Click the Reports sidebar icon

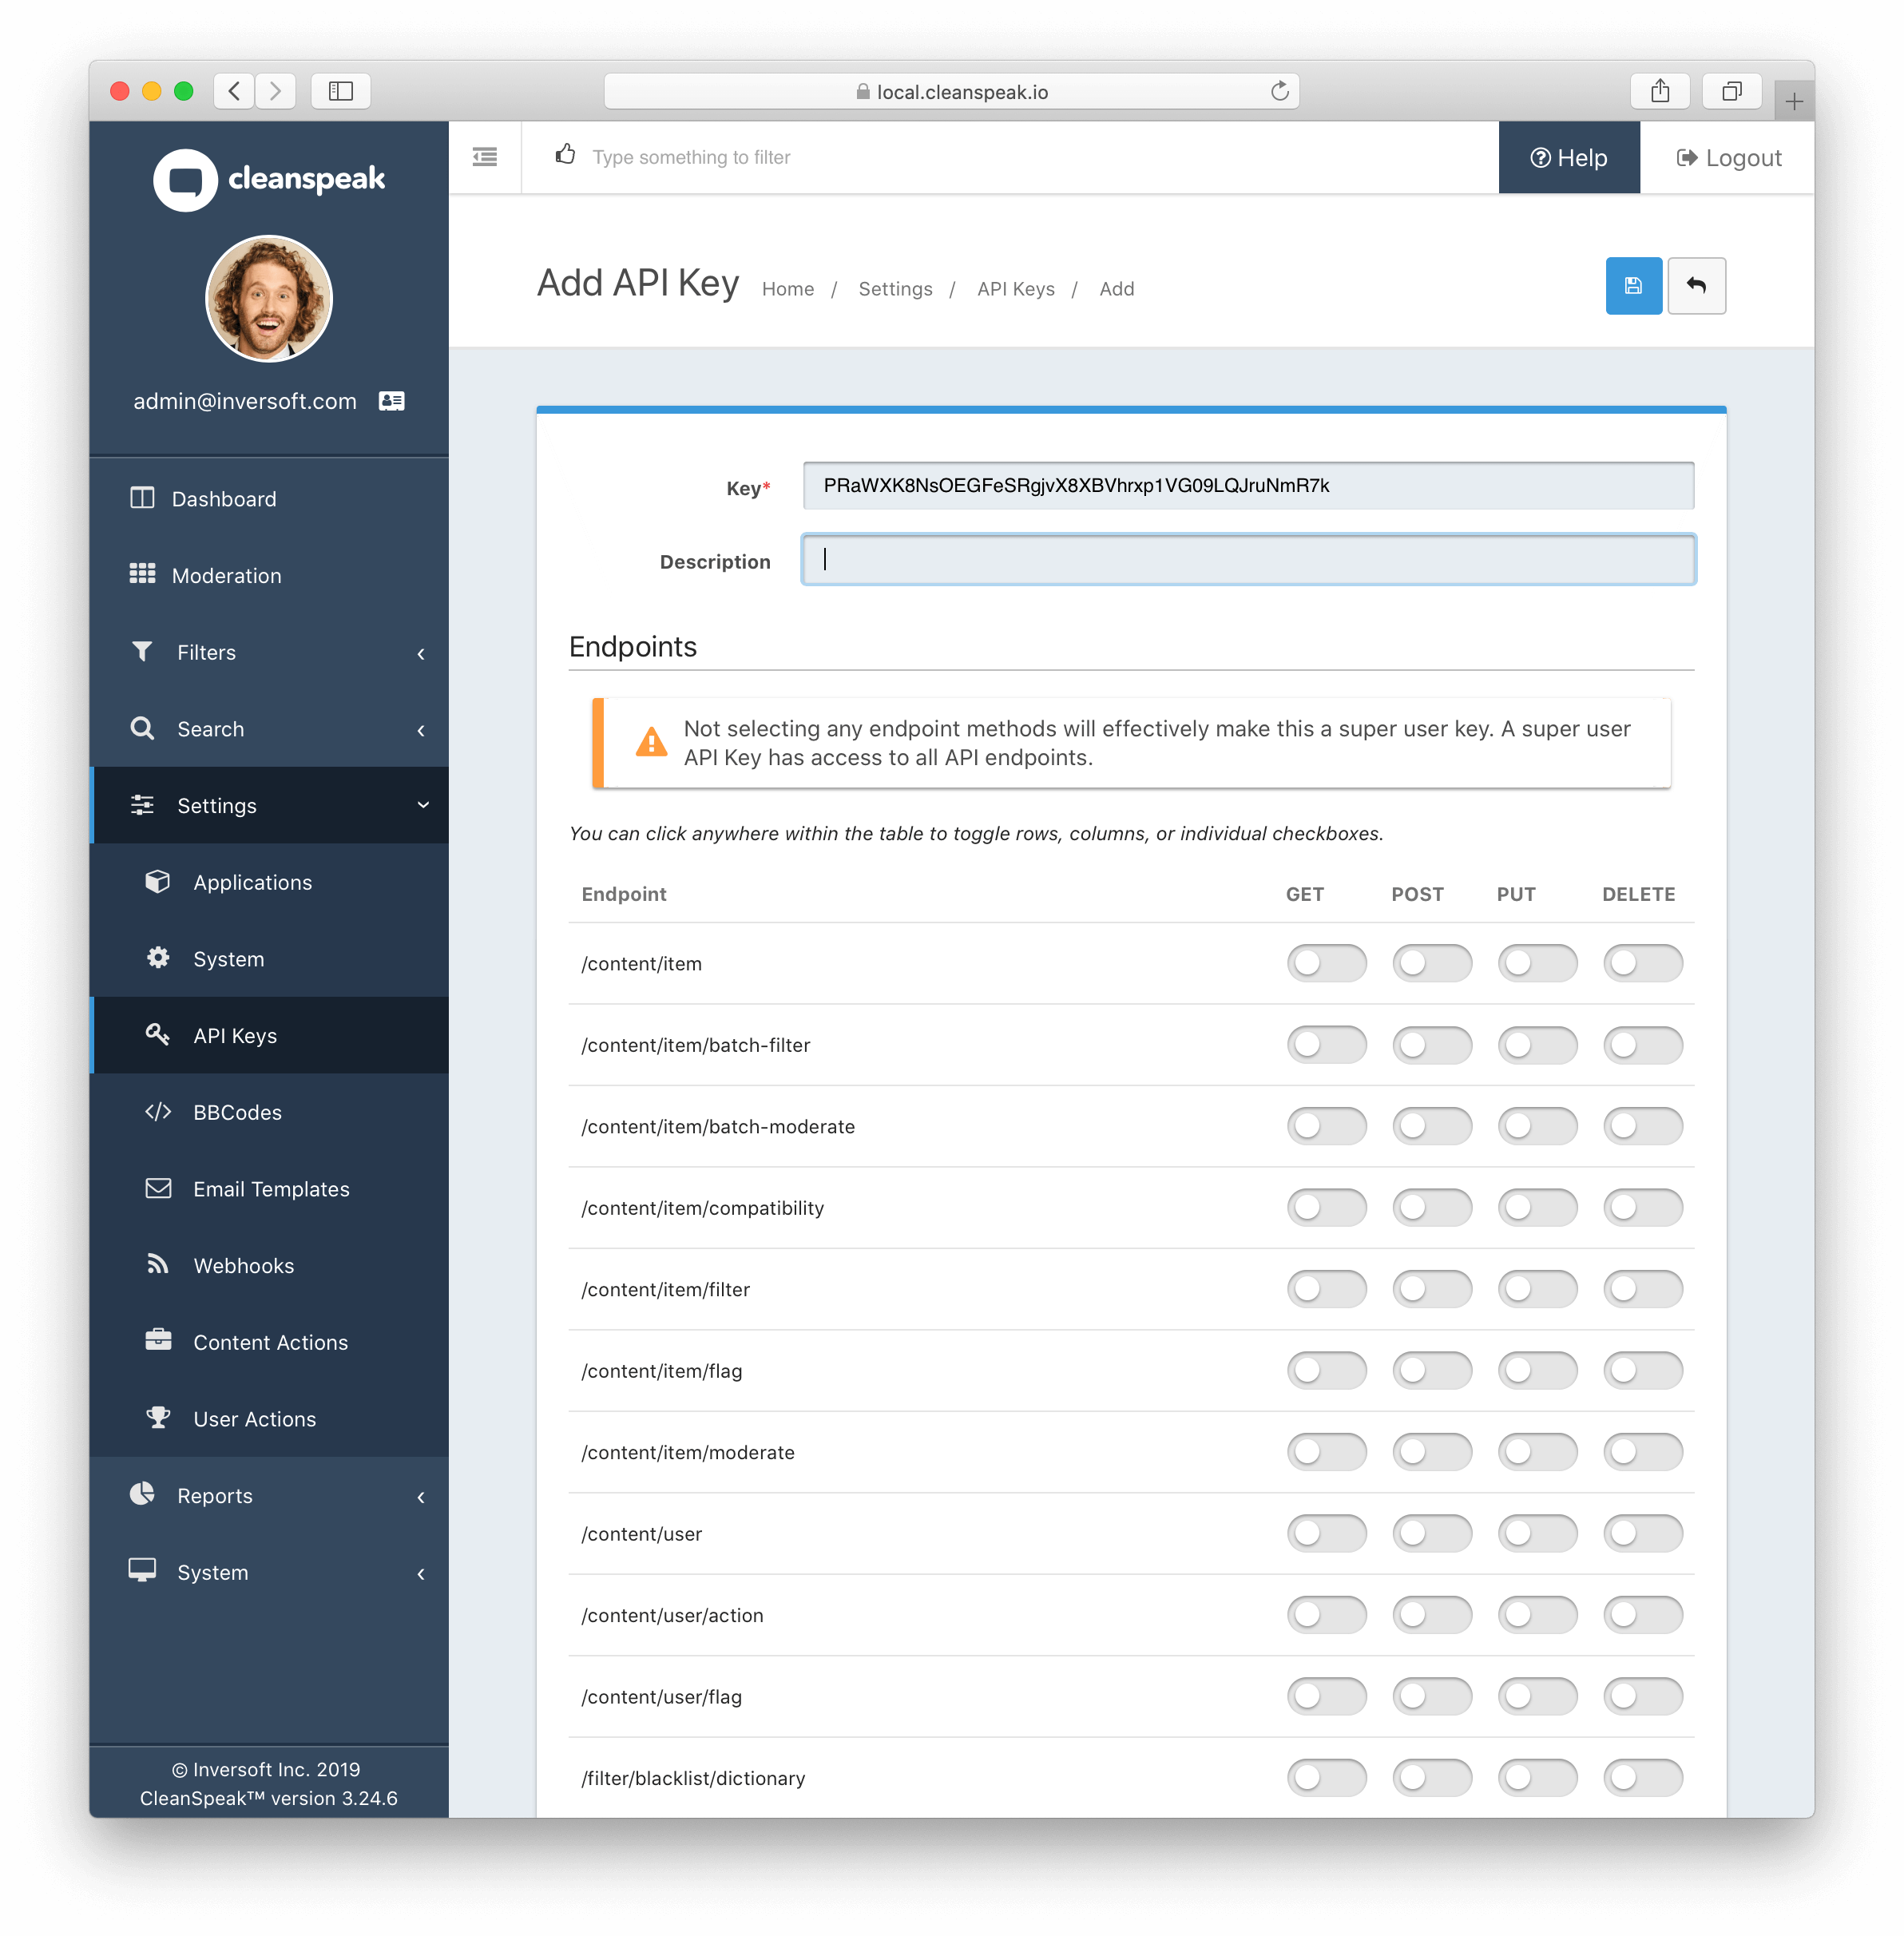coord(141,1495)
